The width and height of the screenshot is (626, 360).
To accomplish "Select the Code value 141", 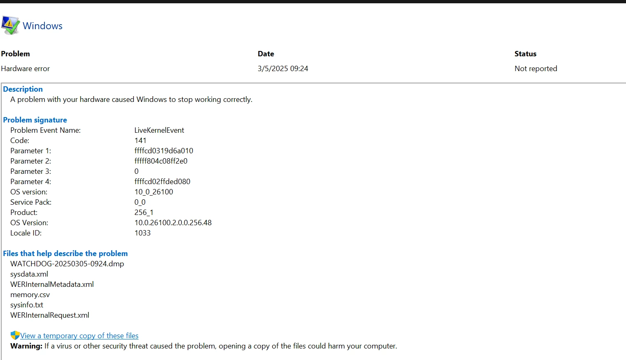I will (141, 141).
